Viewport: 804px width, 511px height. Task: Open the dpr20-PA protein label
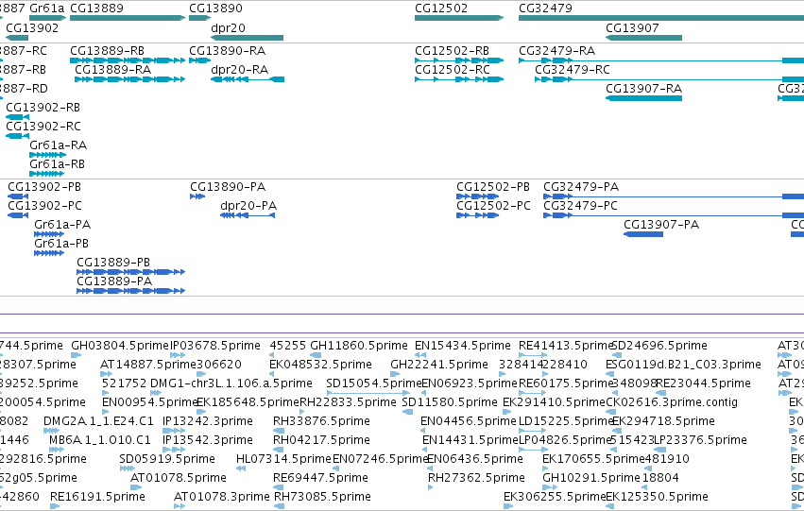[x=248, y=206]
